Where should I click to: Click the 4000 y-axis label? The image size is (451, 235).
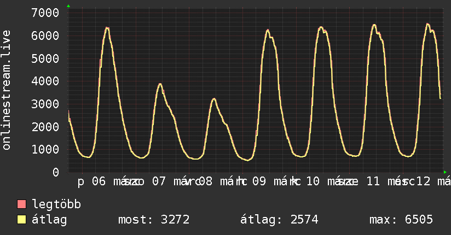(x=45, y=81)
